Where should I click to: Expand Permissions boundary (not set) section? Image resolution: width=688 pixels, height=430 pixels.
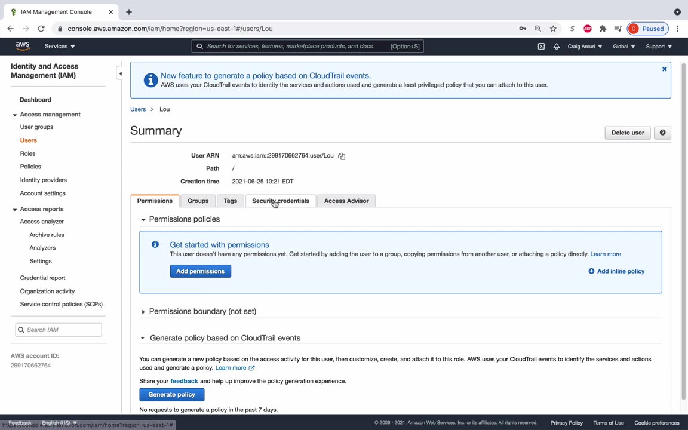[143, 312]
